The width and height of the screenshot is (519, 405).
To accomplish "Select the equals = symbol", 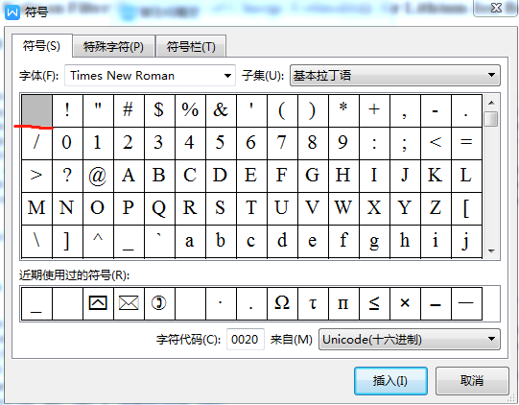I will (466, 143).
